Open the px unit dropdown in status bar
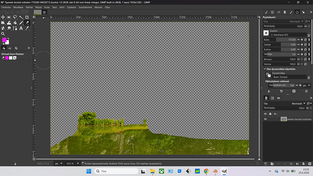 click(x=61, y=163)
